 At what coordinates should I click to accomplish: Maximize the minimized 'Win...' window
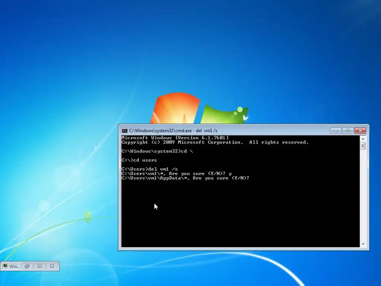(x=39, y=266)
